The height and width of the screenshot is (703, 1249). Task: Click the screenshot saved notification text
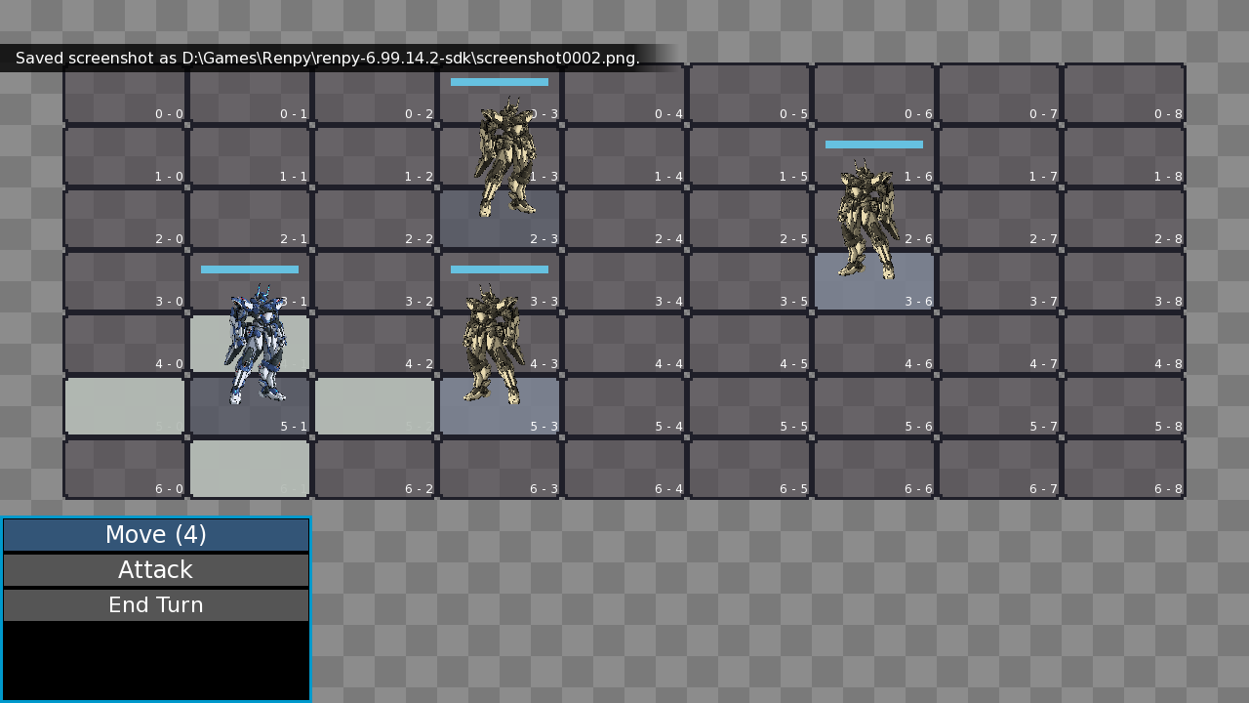point(327,59)
